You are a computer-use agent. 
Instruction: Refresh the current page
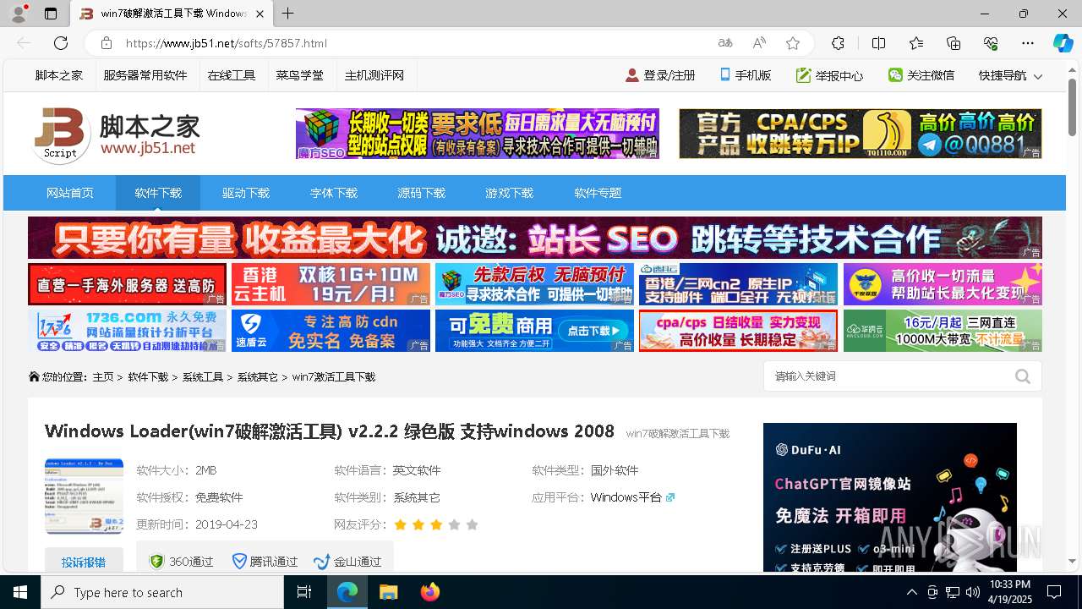point(61,43)
